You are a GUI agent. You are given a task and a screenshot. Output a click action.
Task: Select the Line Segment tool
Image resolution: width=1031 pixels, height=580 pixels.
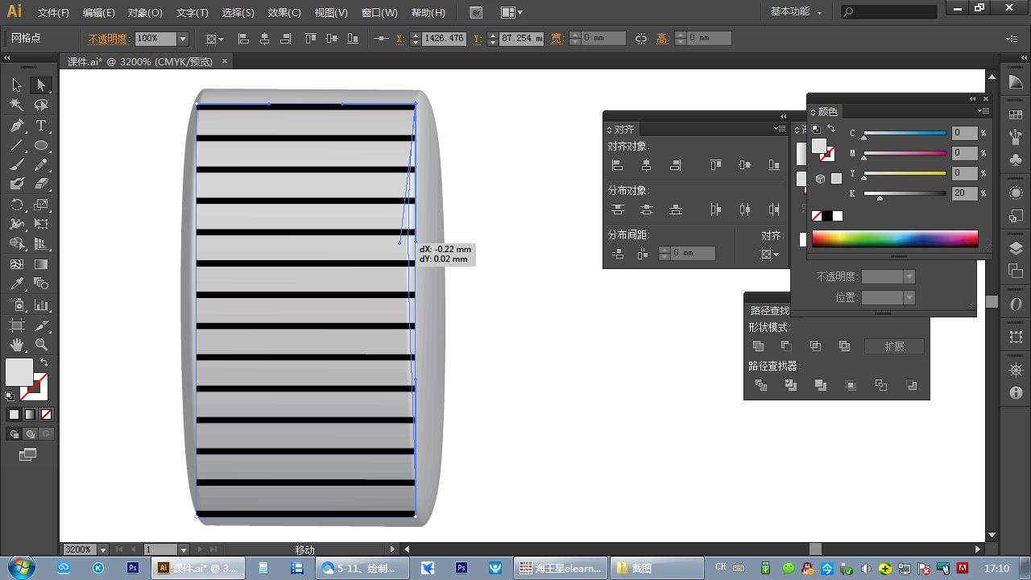point(17,146)
